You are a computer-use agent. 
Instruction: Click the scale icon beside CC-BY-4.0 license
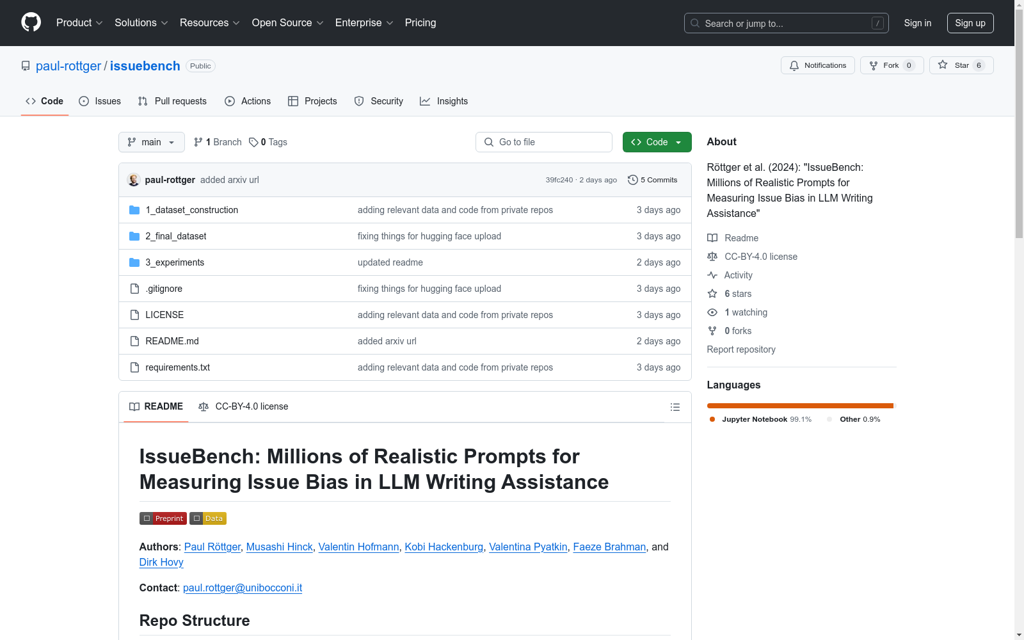point(712,257)
